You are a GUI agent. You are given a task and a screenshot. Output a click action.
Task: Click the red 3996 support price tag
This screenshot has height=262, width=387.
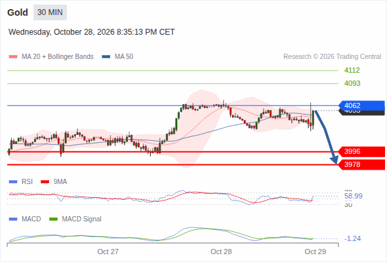[361, 151]
